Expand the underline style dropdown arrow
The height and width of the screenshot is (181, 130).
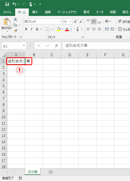tap(41, 29)
